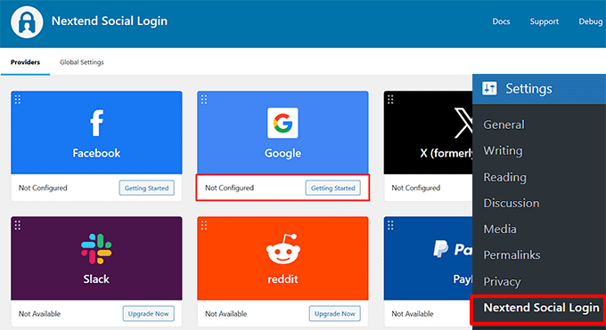Click the Settings sliders icon in sidebar header

489,88
